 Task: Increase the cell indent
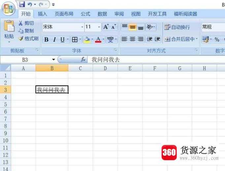click(157, 39)
